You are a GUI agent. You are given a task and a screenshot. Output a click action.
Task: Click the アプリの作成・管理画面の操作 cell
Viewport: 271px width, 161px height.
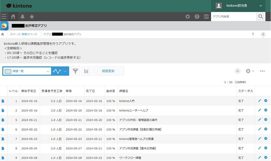point(177,120)
